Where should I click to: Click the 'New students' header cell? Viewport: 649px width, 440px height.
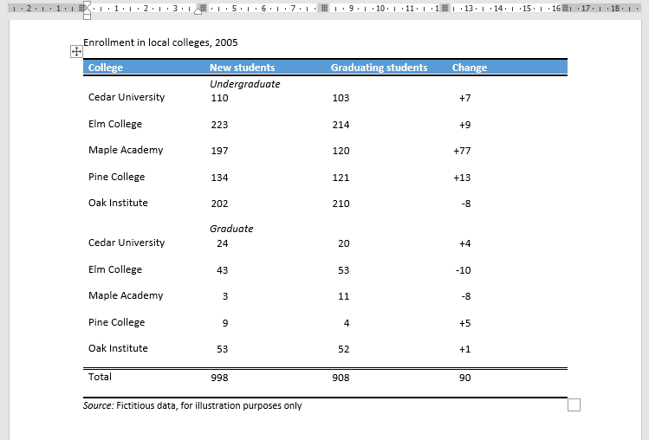coord(242,68)
